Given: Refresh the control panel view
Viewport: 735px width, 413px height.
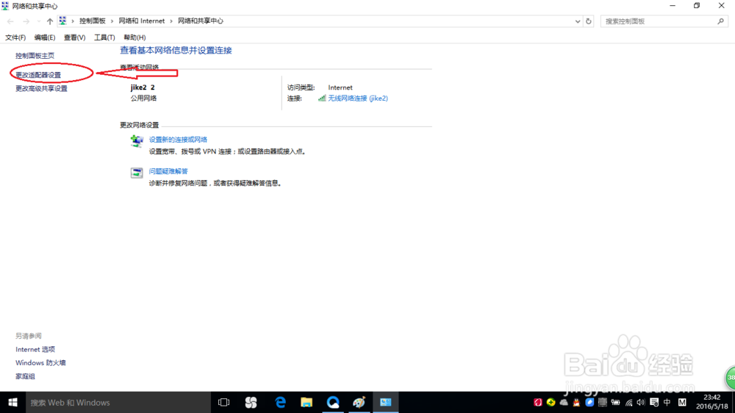Looking at the screenshot, I should click(589, 21).
